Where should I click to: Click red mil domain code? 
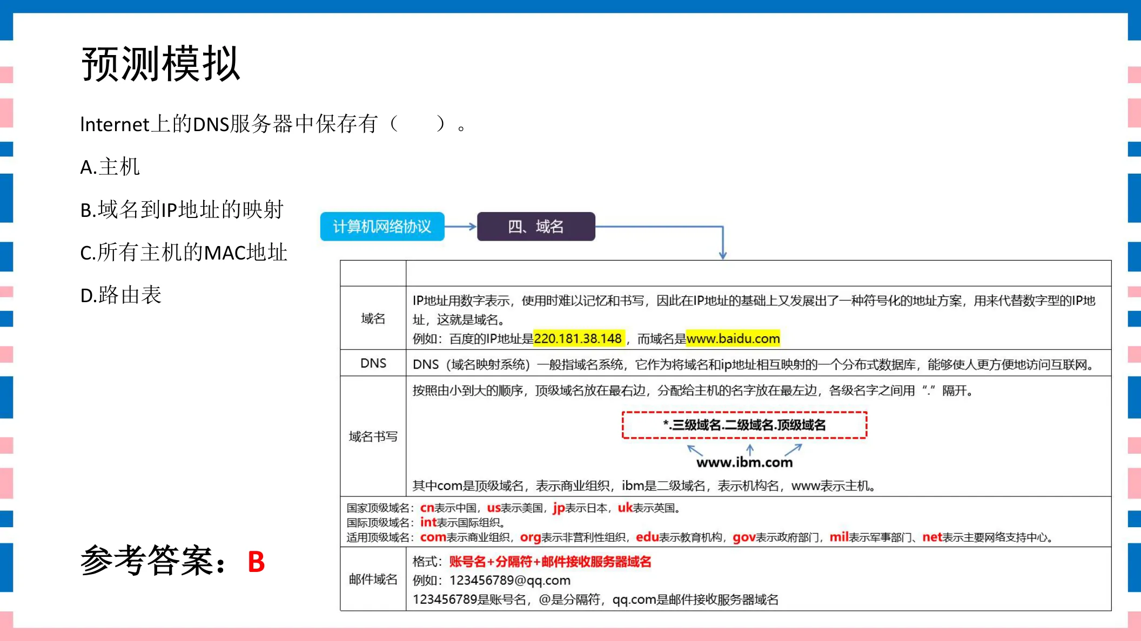pyautogui.click(x=839, y=537)
